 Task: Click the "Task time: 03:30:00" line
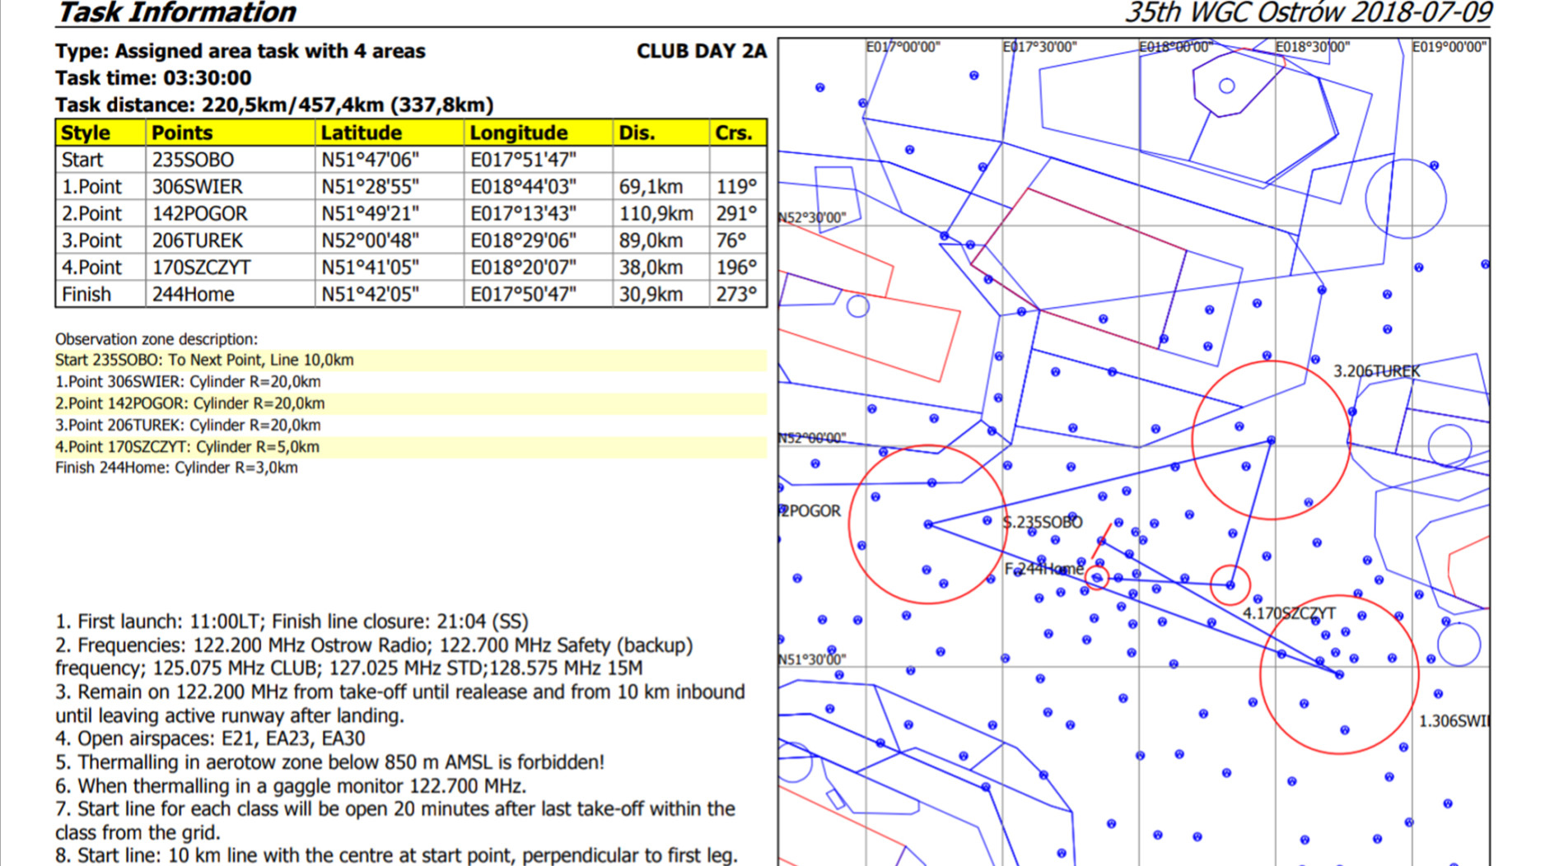153,78
